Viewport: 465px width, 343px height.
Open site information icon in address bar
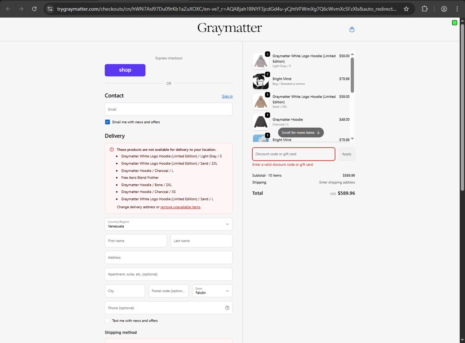[50, 9]
